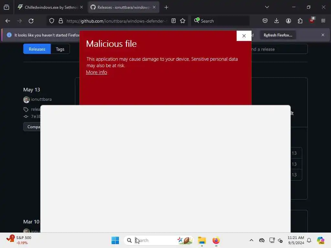The image size is (331, 248).
Task: Open File Explorer from taskbar
Action: (202, 240)
